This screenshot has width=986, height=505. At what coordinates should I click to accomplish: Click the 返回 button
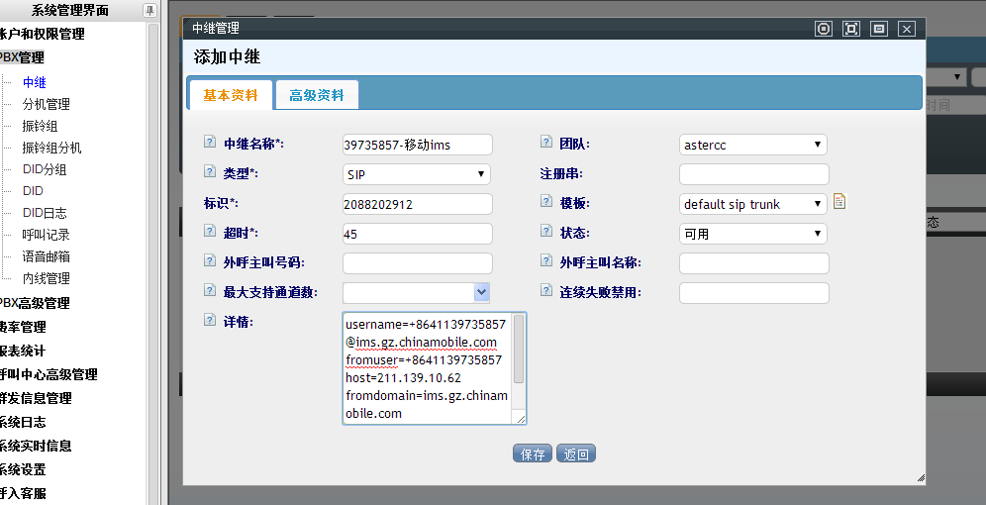(576, 454)
